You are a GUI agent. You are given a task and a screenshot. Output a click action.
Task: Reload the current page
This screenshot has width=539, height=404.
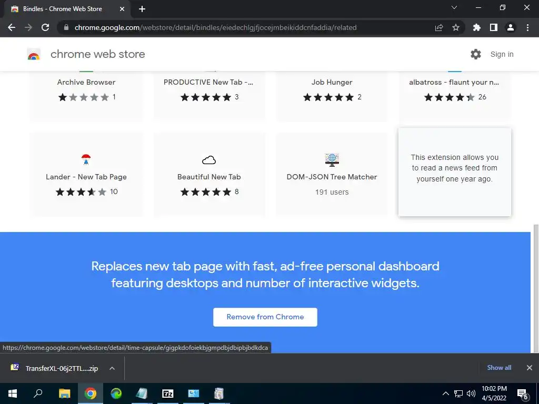point(45,27)
